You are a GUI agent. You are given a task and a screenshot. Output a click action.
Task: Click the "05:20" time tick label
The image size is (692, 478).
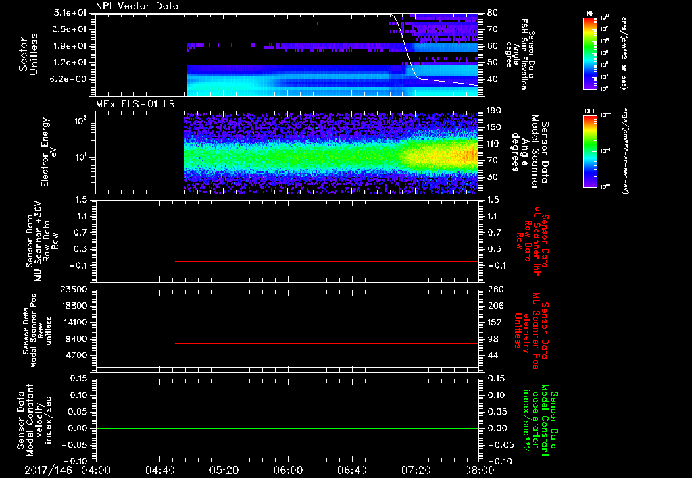pyautogui.click(x=224, y=470)
